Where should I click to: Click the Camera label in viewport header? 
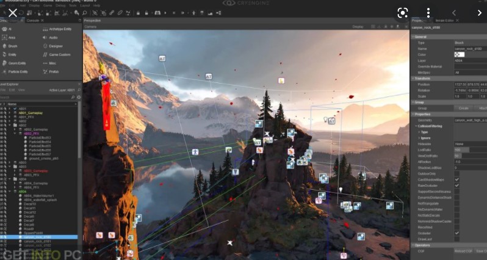tap(90, 27)
